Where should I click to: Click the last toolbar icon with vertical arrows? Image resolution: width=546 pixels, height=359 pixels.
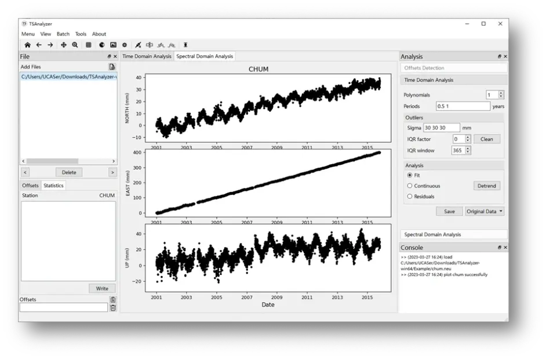tap(185, 45)
